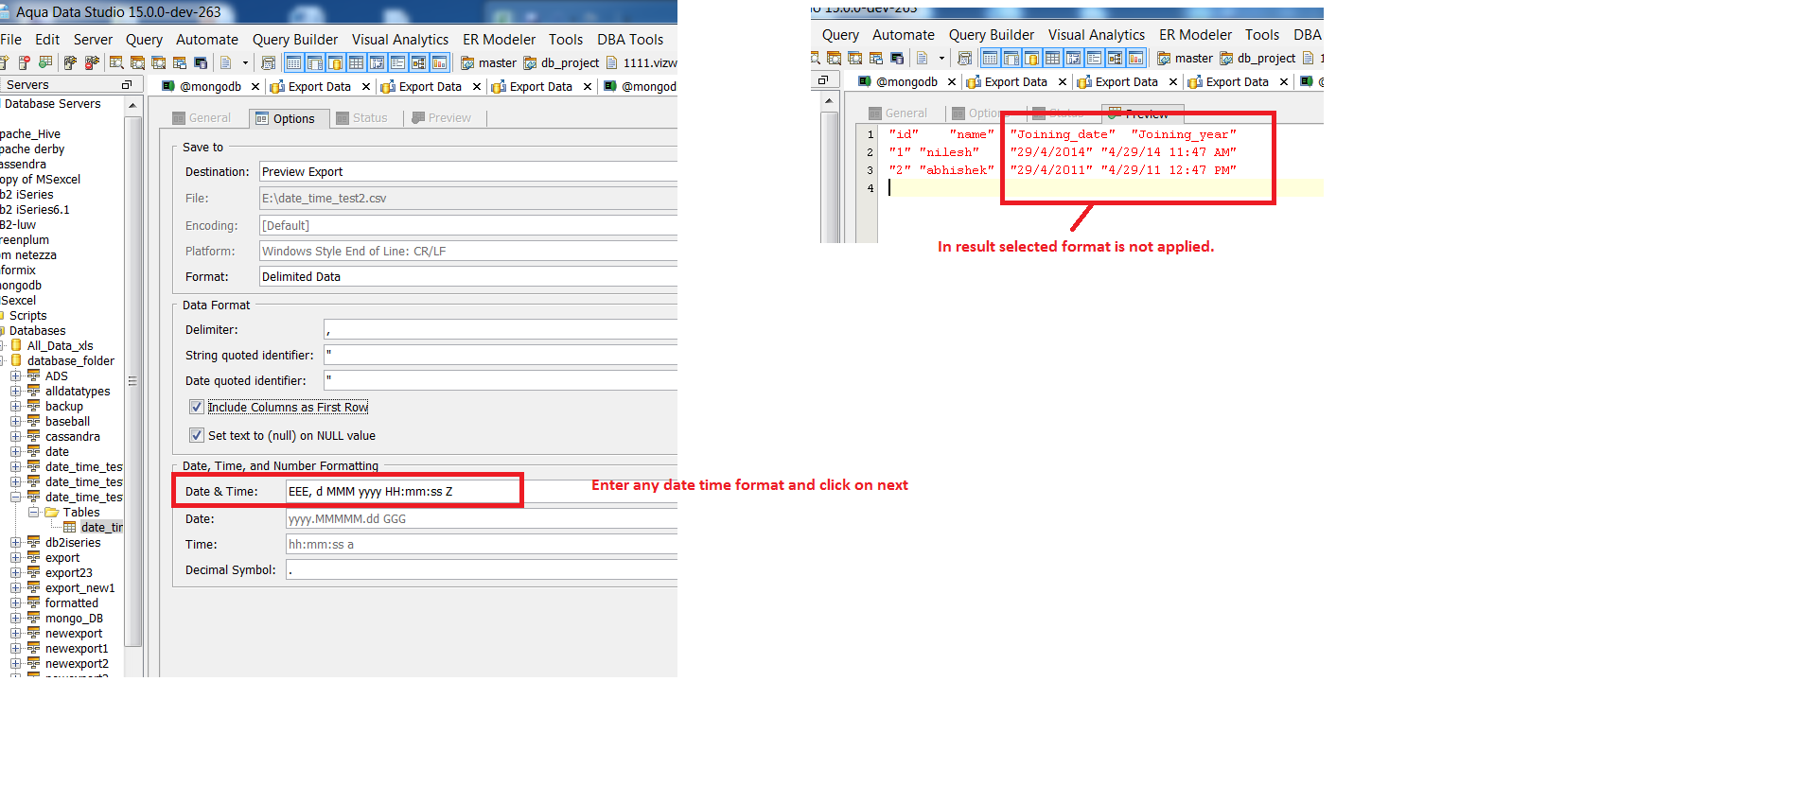Open the Query Analyzer toolbar icon

coord(116,62)
